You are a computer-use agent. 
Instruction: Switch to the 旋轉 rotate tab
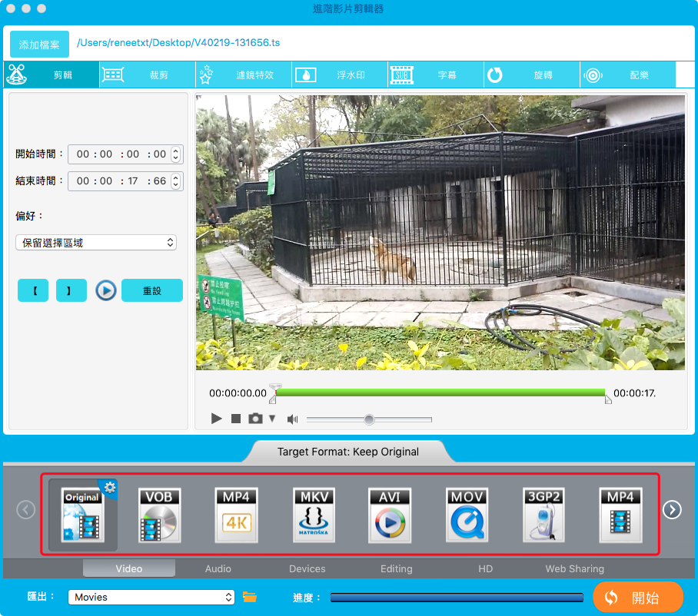(532, 75)
